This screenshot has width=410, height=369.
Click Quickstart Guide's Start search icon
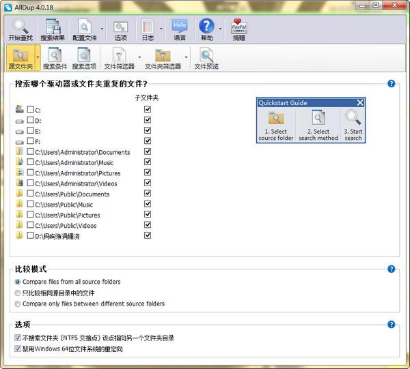[x=353, y=125]
